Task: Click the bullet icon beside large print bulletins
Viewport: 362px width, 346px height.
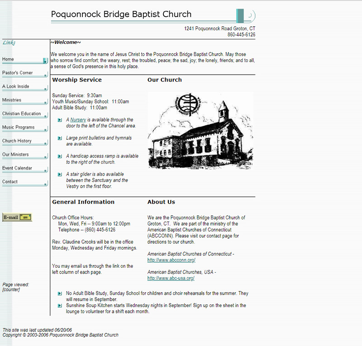Action: (60, 138)
